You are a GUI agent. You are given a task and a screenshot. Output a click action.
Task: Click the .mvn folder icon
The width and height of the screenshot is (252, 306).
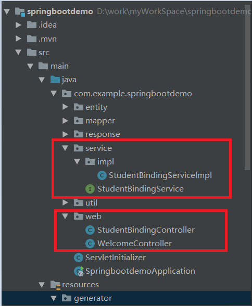point(32,39)
